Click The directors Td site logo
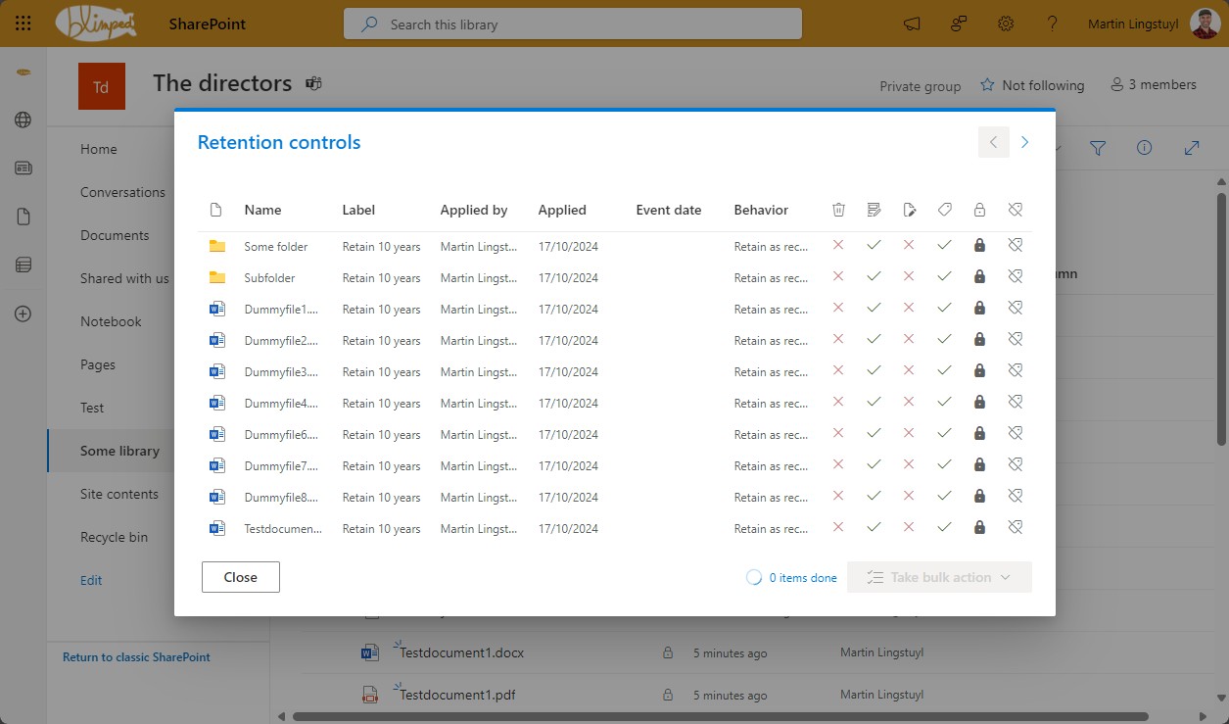 tap(102, 86)
